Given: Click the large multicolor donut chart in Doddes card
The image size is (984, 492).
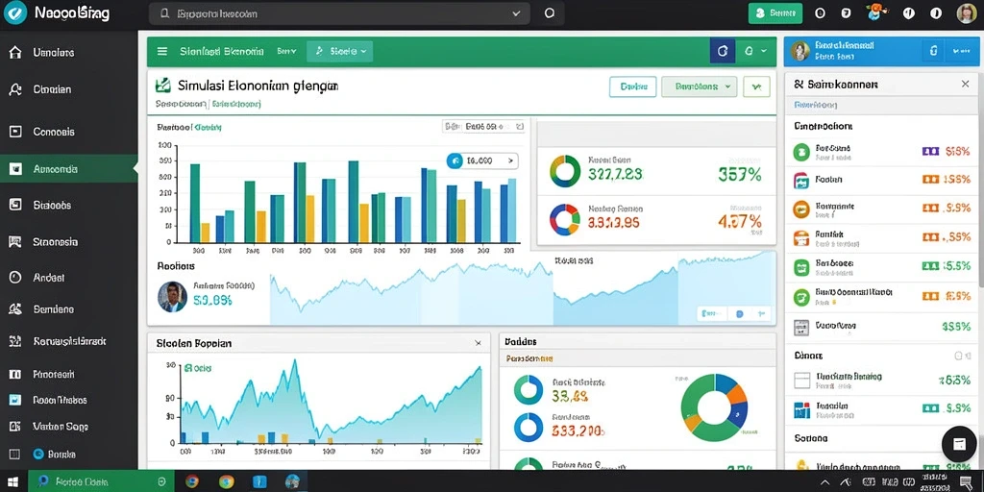Looking at the screenshot, I should [714, 407].
